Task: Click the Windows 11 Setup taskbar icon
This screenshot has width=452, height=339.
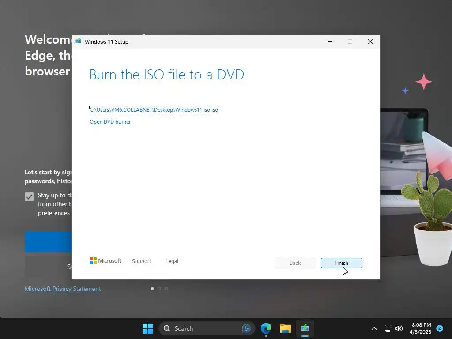Action: [305, 328]
